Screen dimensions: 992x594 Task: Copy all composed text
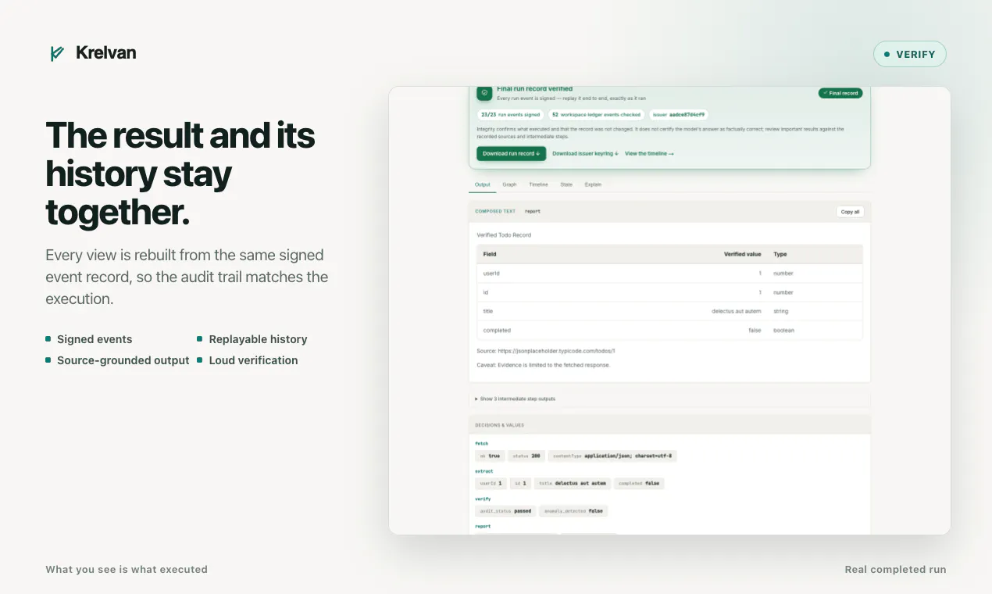[x=850, y=212]
